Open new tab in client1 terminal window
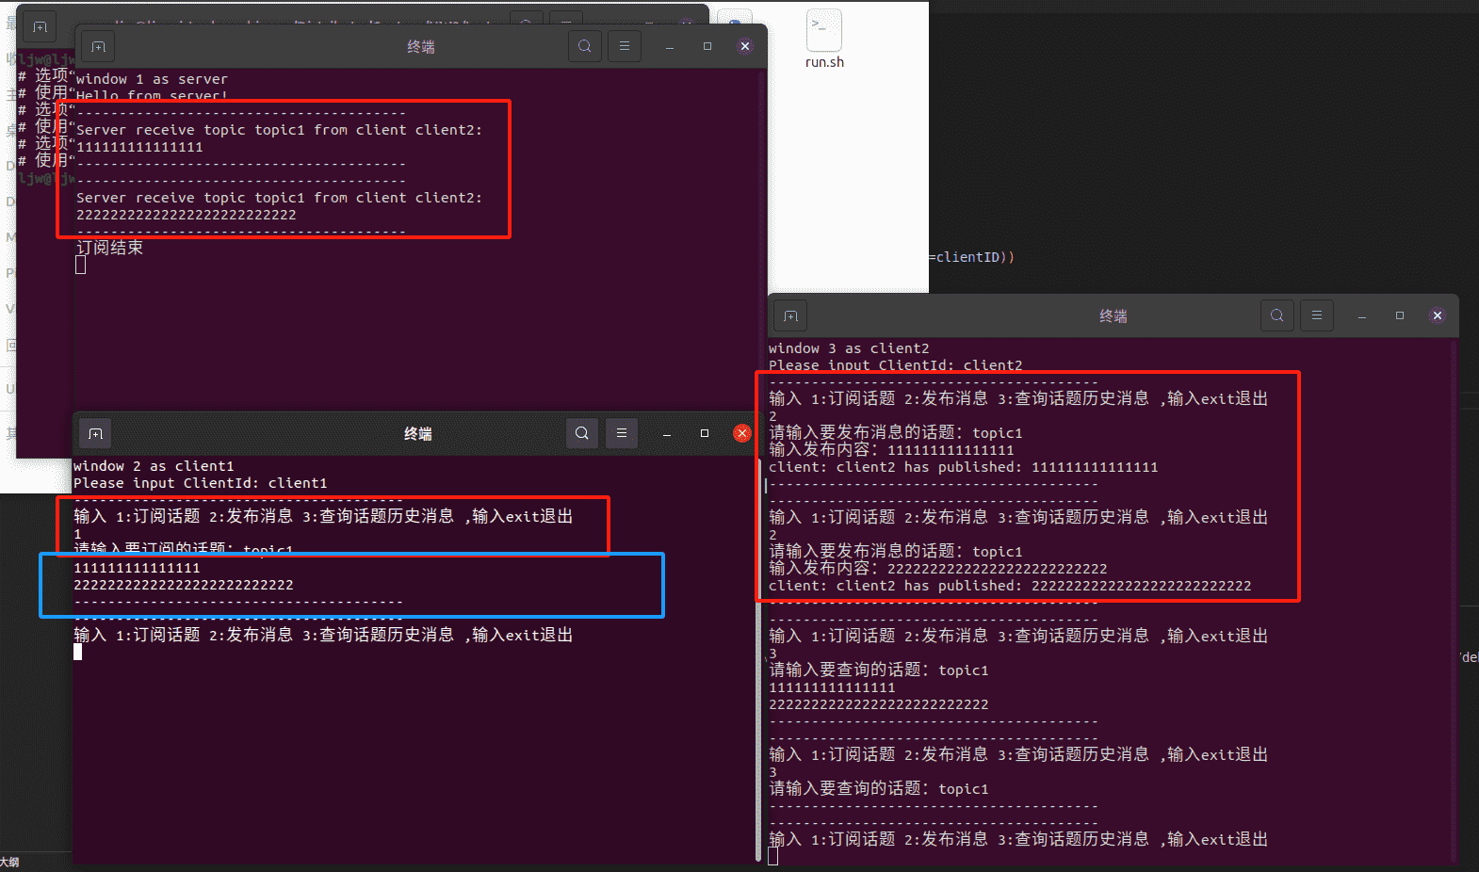The width and height of the screenshot is (1479, 872). point(95,433)
